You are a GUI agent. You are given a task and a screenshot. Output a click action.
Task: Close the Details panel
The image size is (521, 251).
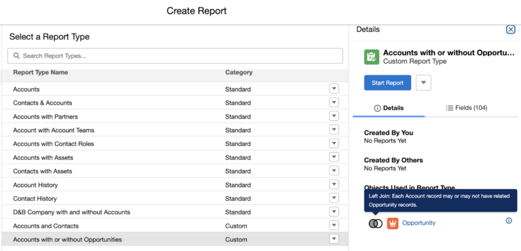pos(510,30)
